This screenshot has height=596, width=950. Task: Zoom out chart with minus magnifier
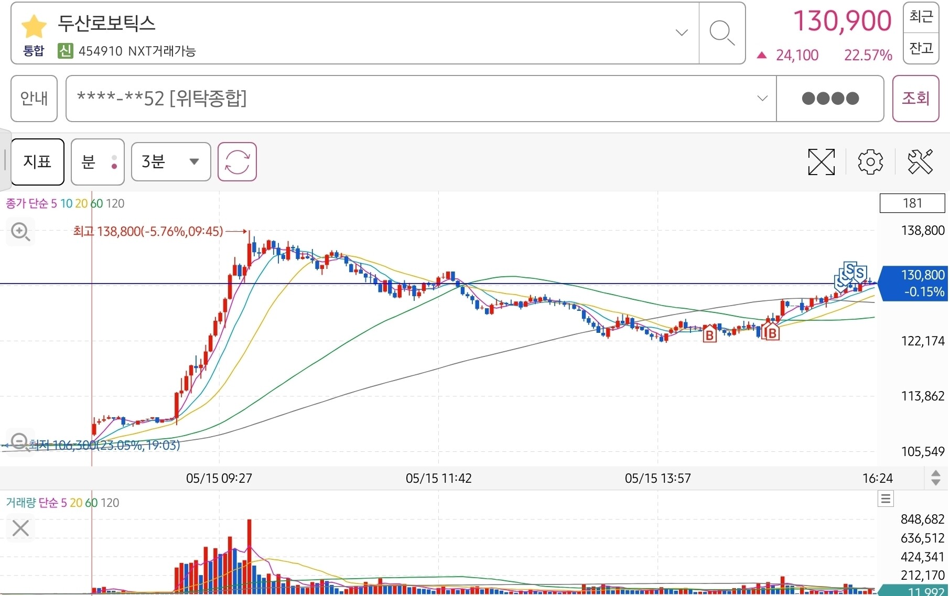[20, 442]
